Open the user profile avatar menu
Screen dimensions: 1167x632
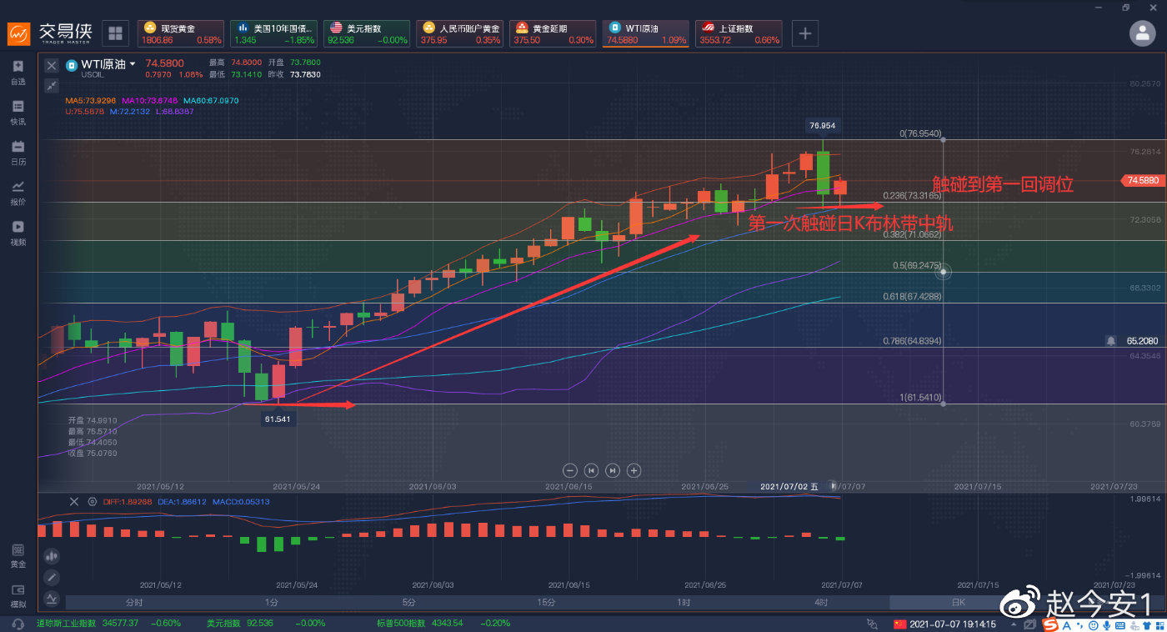coord(1142,33)
